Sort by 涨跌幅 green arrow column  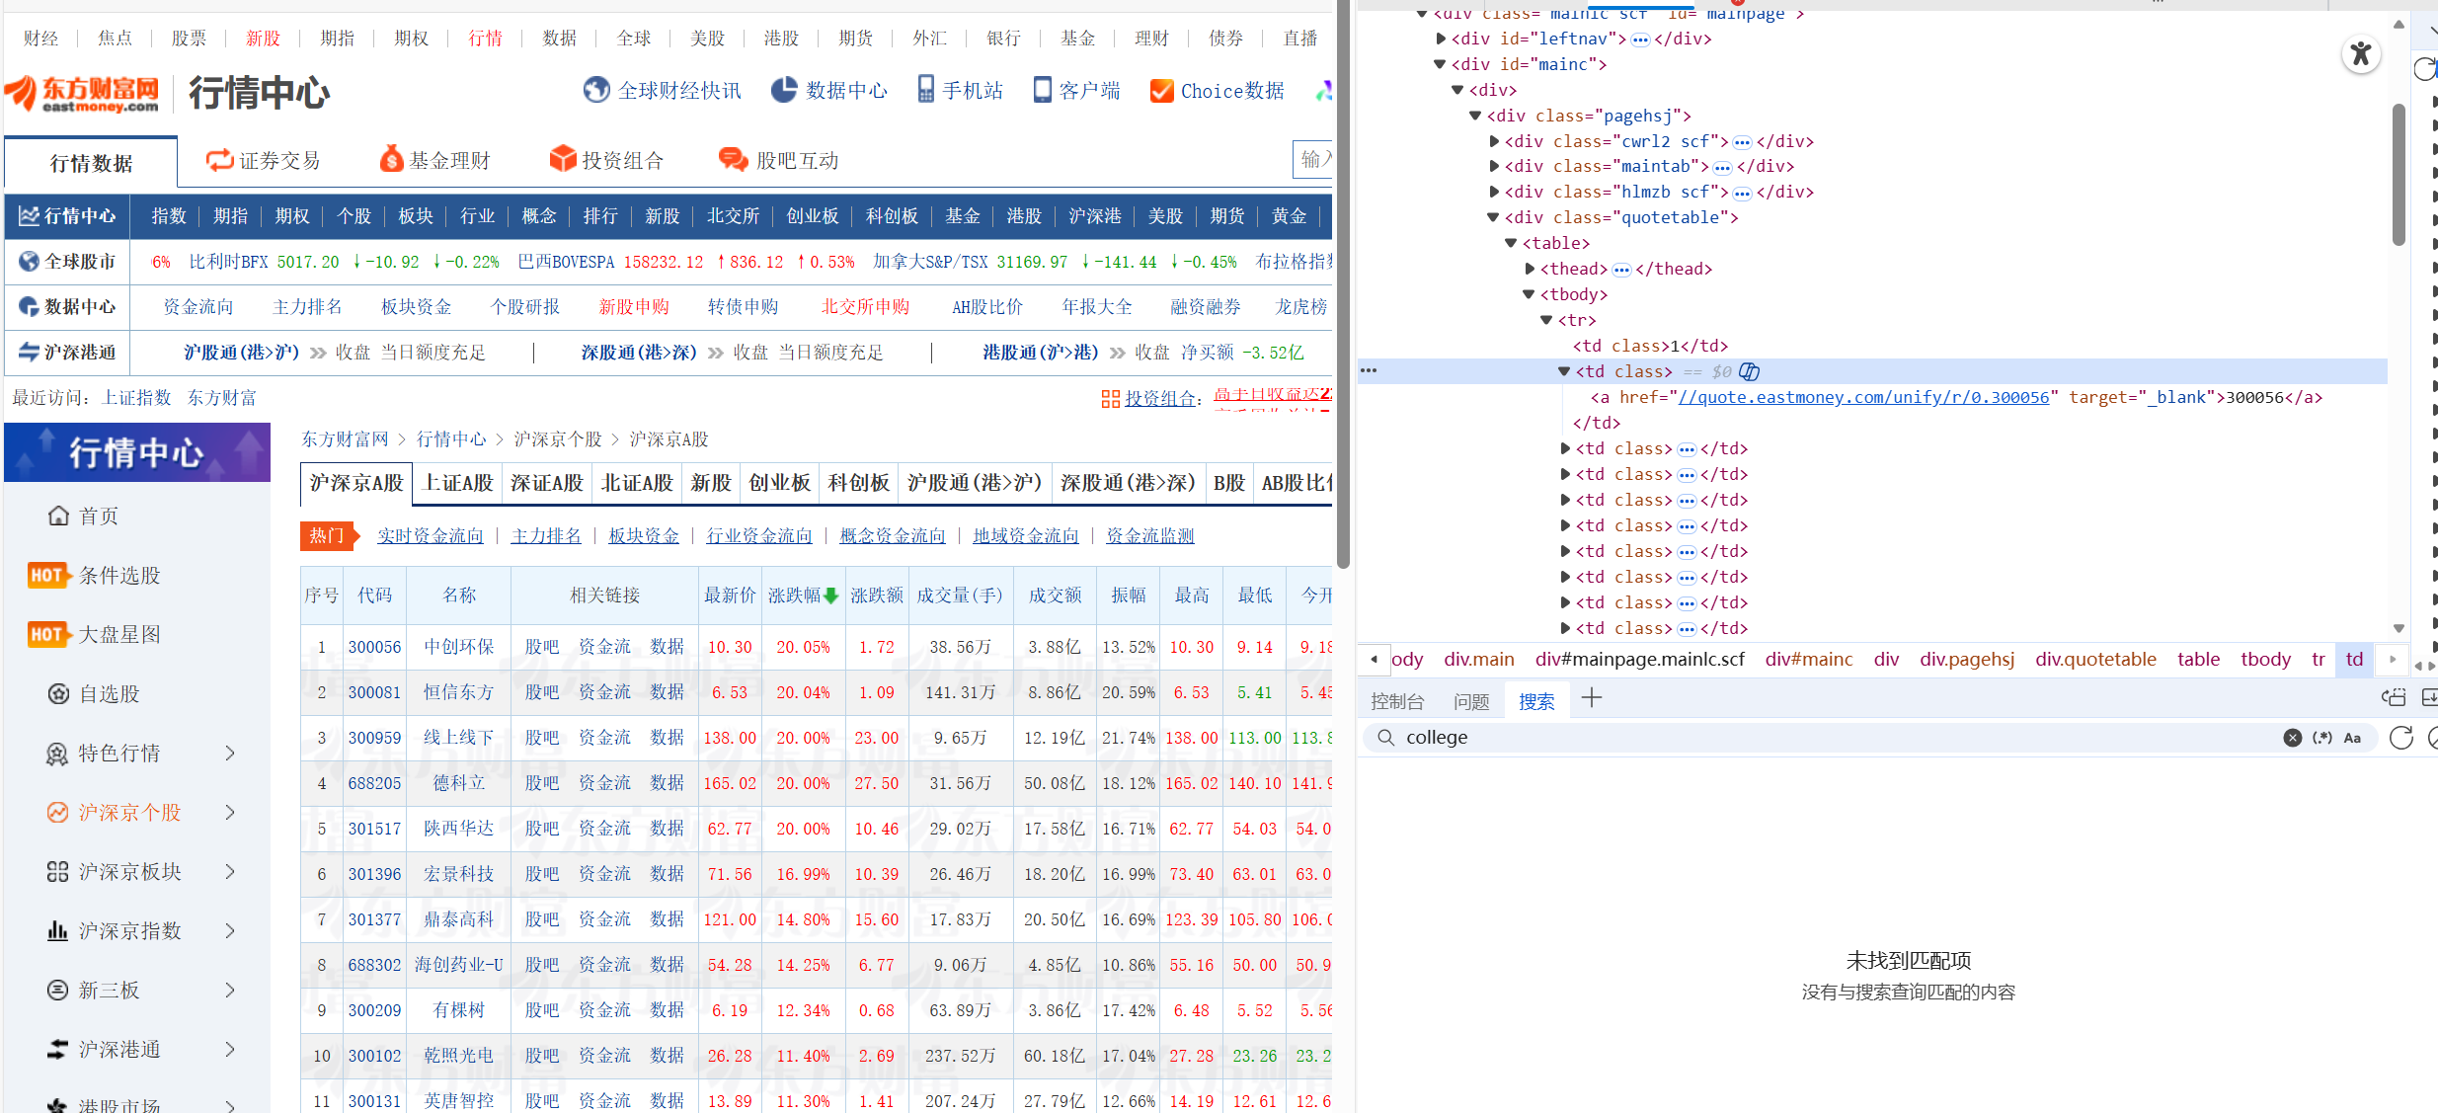coord(830,596)
